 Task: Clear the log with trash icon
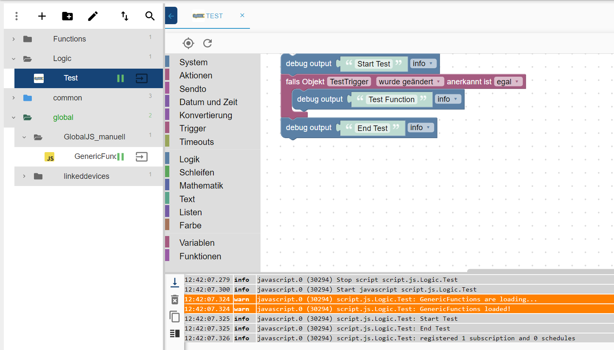[x=175, y=300]
